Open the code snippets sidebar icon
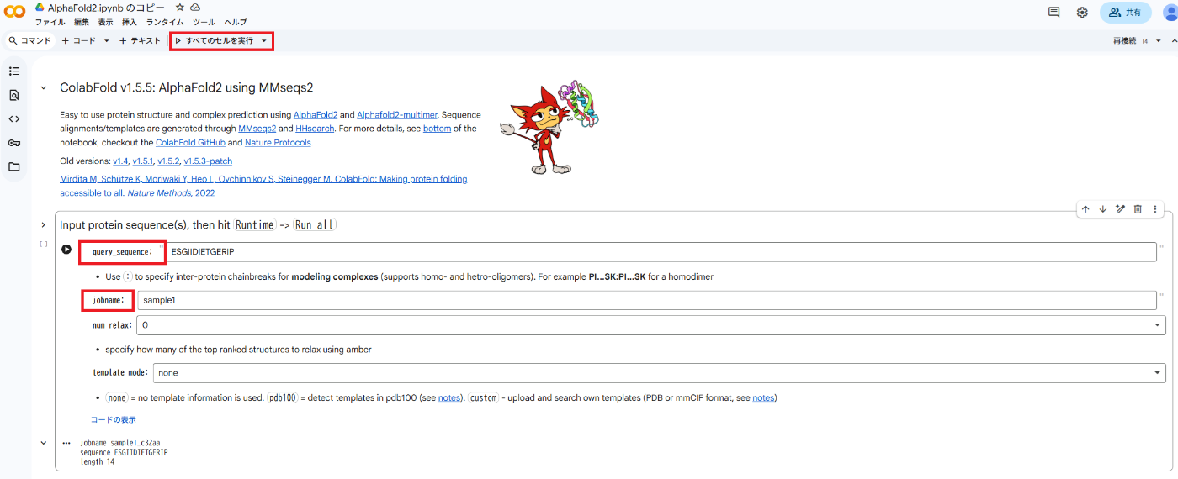This screenshot has width=1178, height=479. [x=14, y=118]
